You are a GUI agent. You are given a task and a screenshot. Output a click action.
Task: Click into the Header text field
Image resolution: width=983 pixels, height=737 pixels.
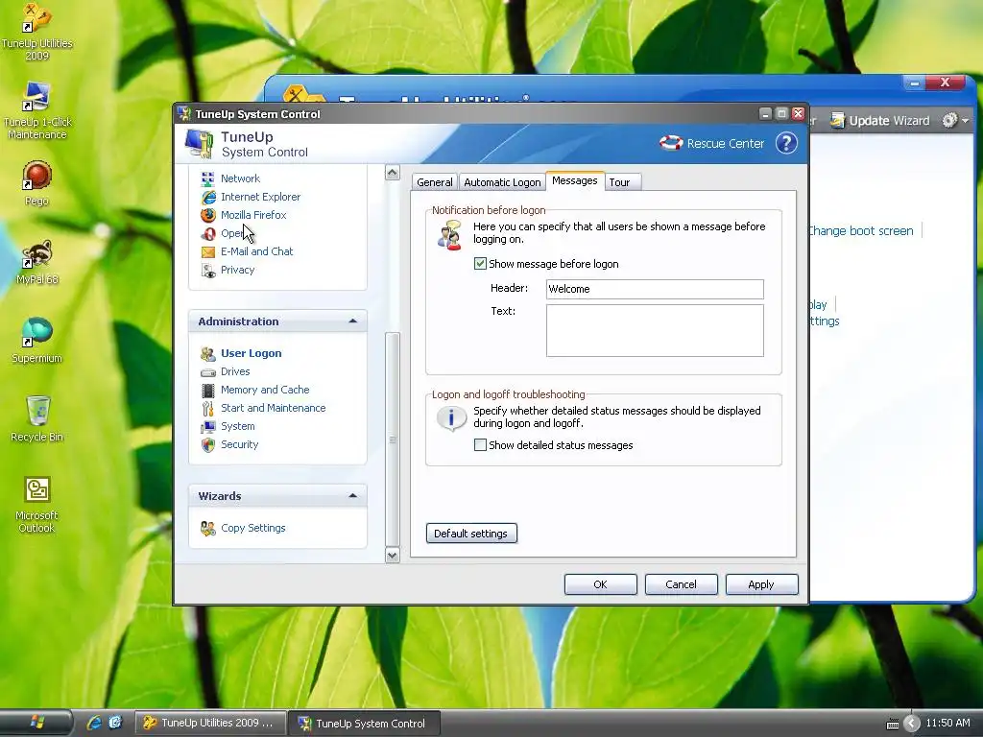tap(655, 289)
